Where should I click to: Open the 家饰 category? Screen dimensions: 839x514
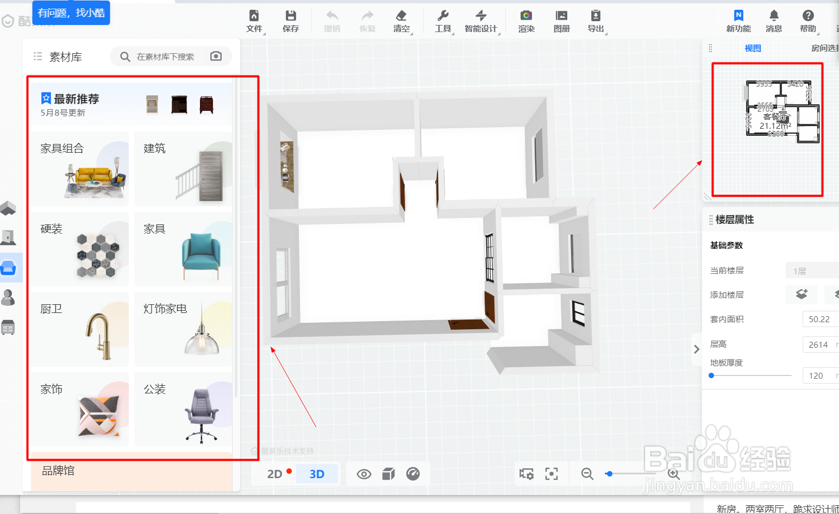coord(80,409)
